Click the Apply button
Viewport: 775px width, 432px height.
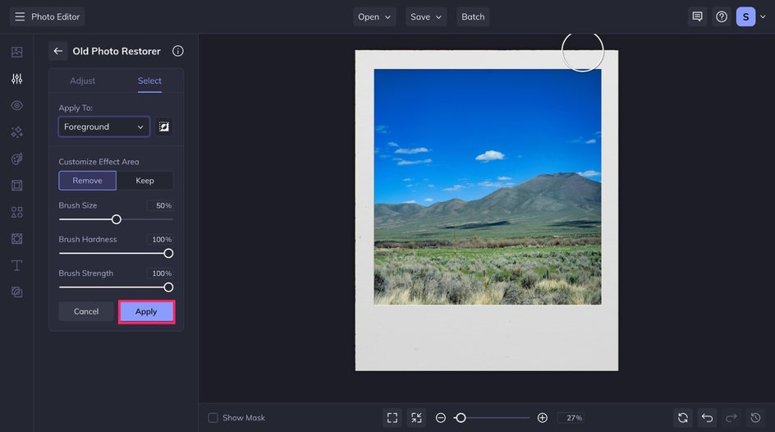pos(146,312)
